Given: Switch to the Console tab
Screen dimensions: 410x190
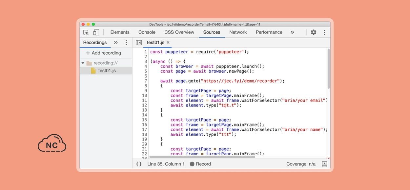Looking at the screenshot, I should coord(147,32).
